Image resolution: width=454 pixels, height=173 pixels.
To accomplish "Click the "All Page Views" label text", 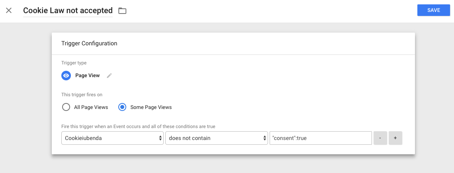I will [x=91, y=107].
